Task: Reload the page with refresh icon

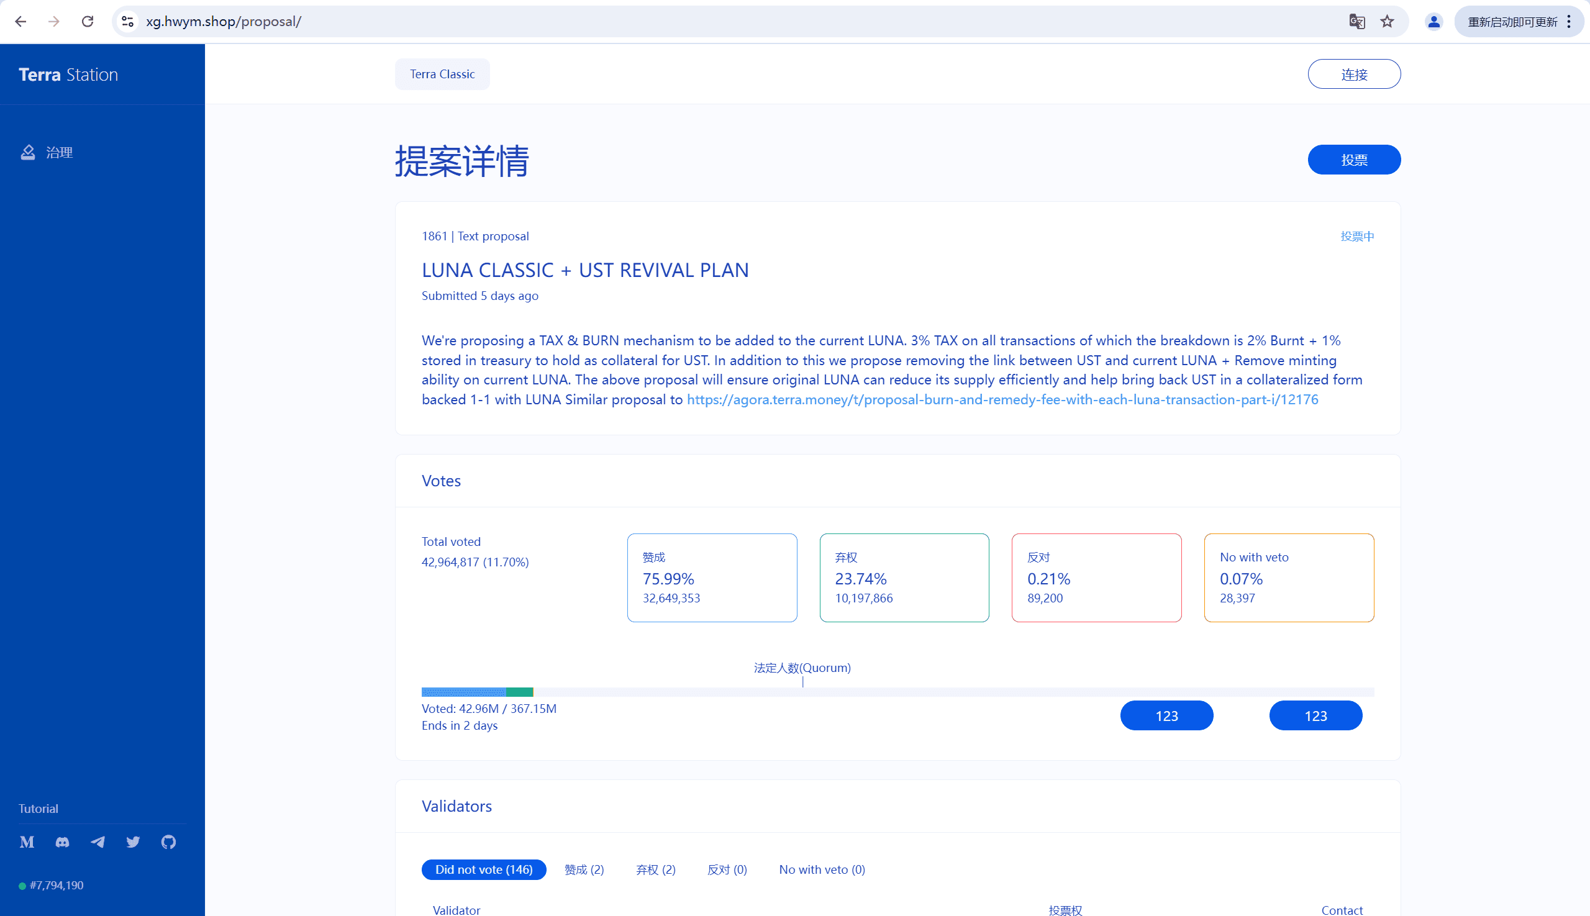Action: pyautogui.click(x=88, y=21)
